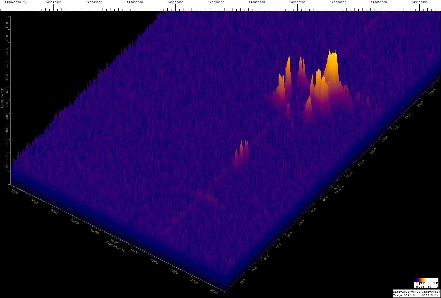Click the "Frequency / Hz" axis title

[116, 246]
